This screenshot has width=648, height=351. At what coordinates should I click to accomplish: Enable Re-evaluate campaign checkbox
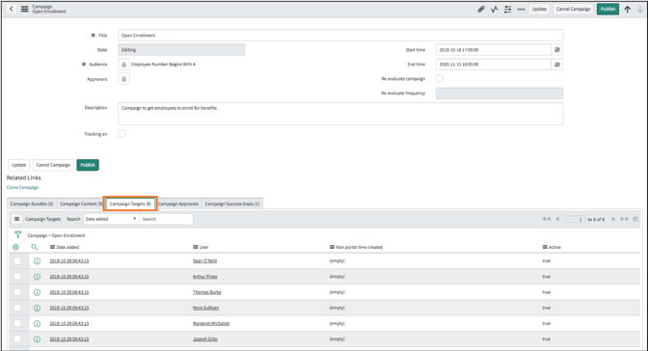point(440,78)
